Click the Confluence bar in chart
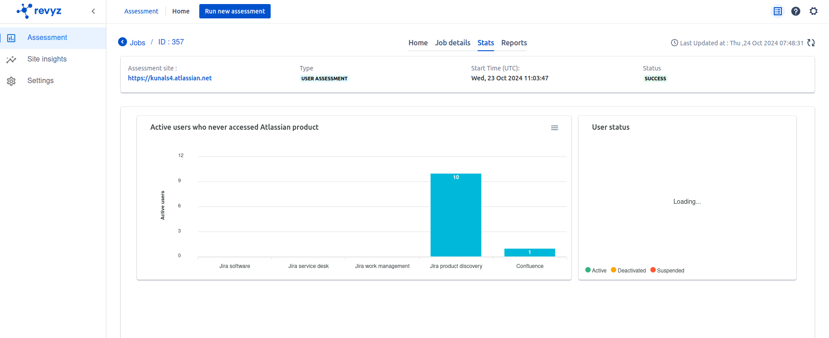 tap(530, 253)
